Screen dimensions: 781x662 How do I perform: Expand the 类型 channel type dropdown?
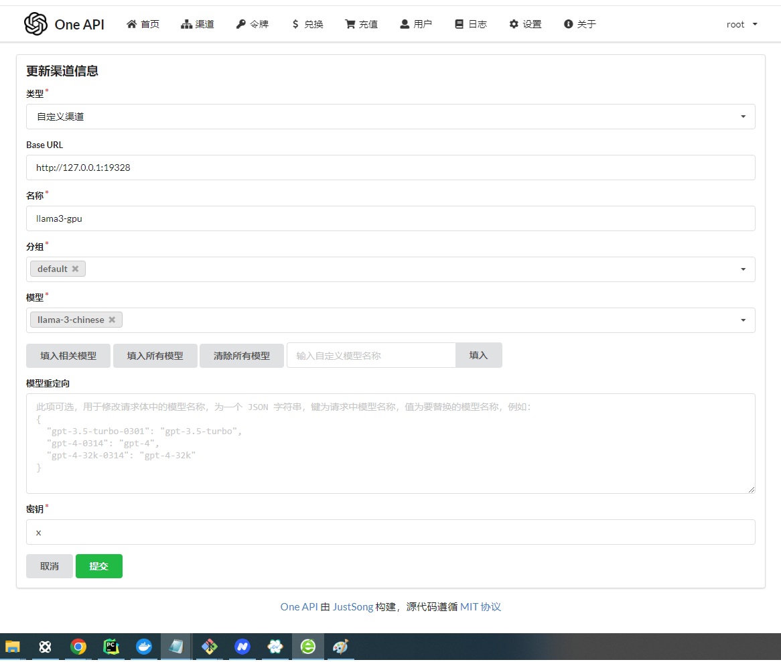click(743, 117)
